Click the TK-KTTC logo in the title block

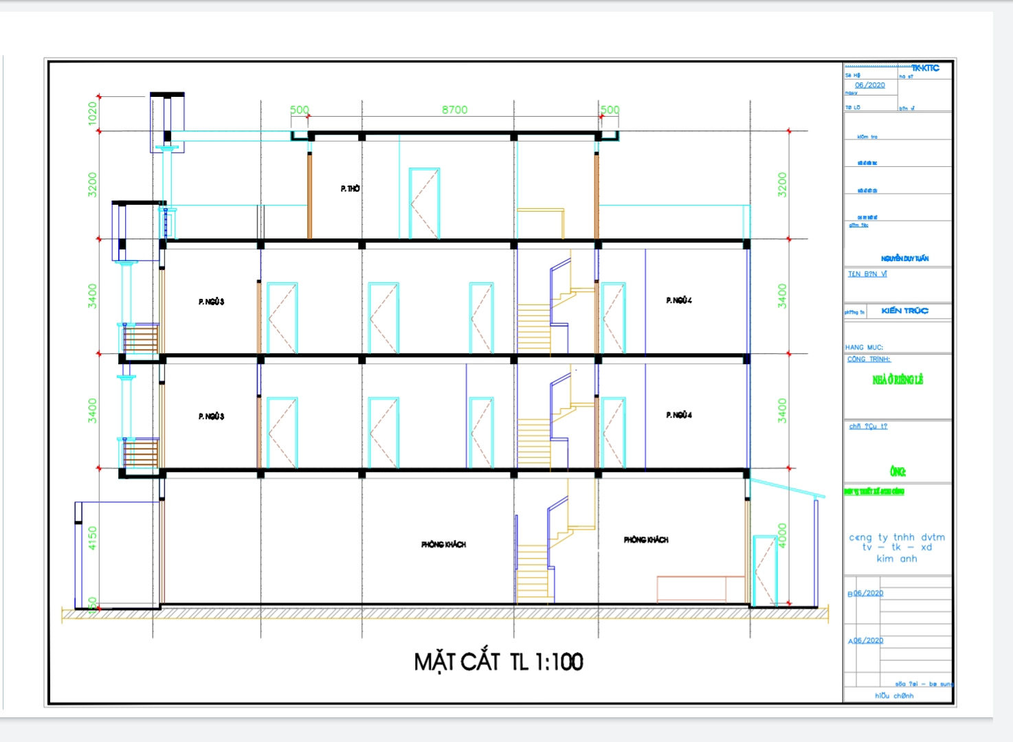coord(927,67)
